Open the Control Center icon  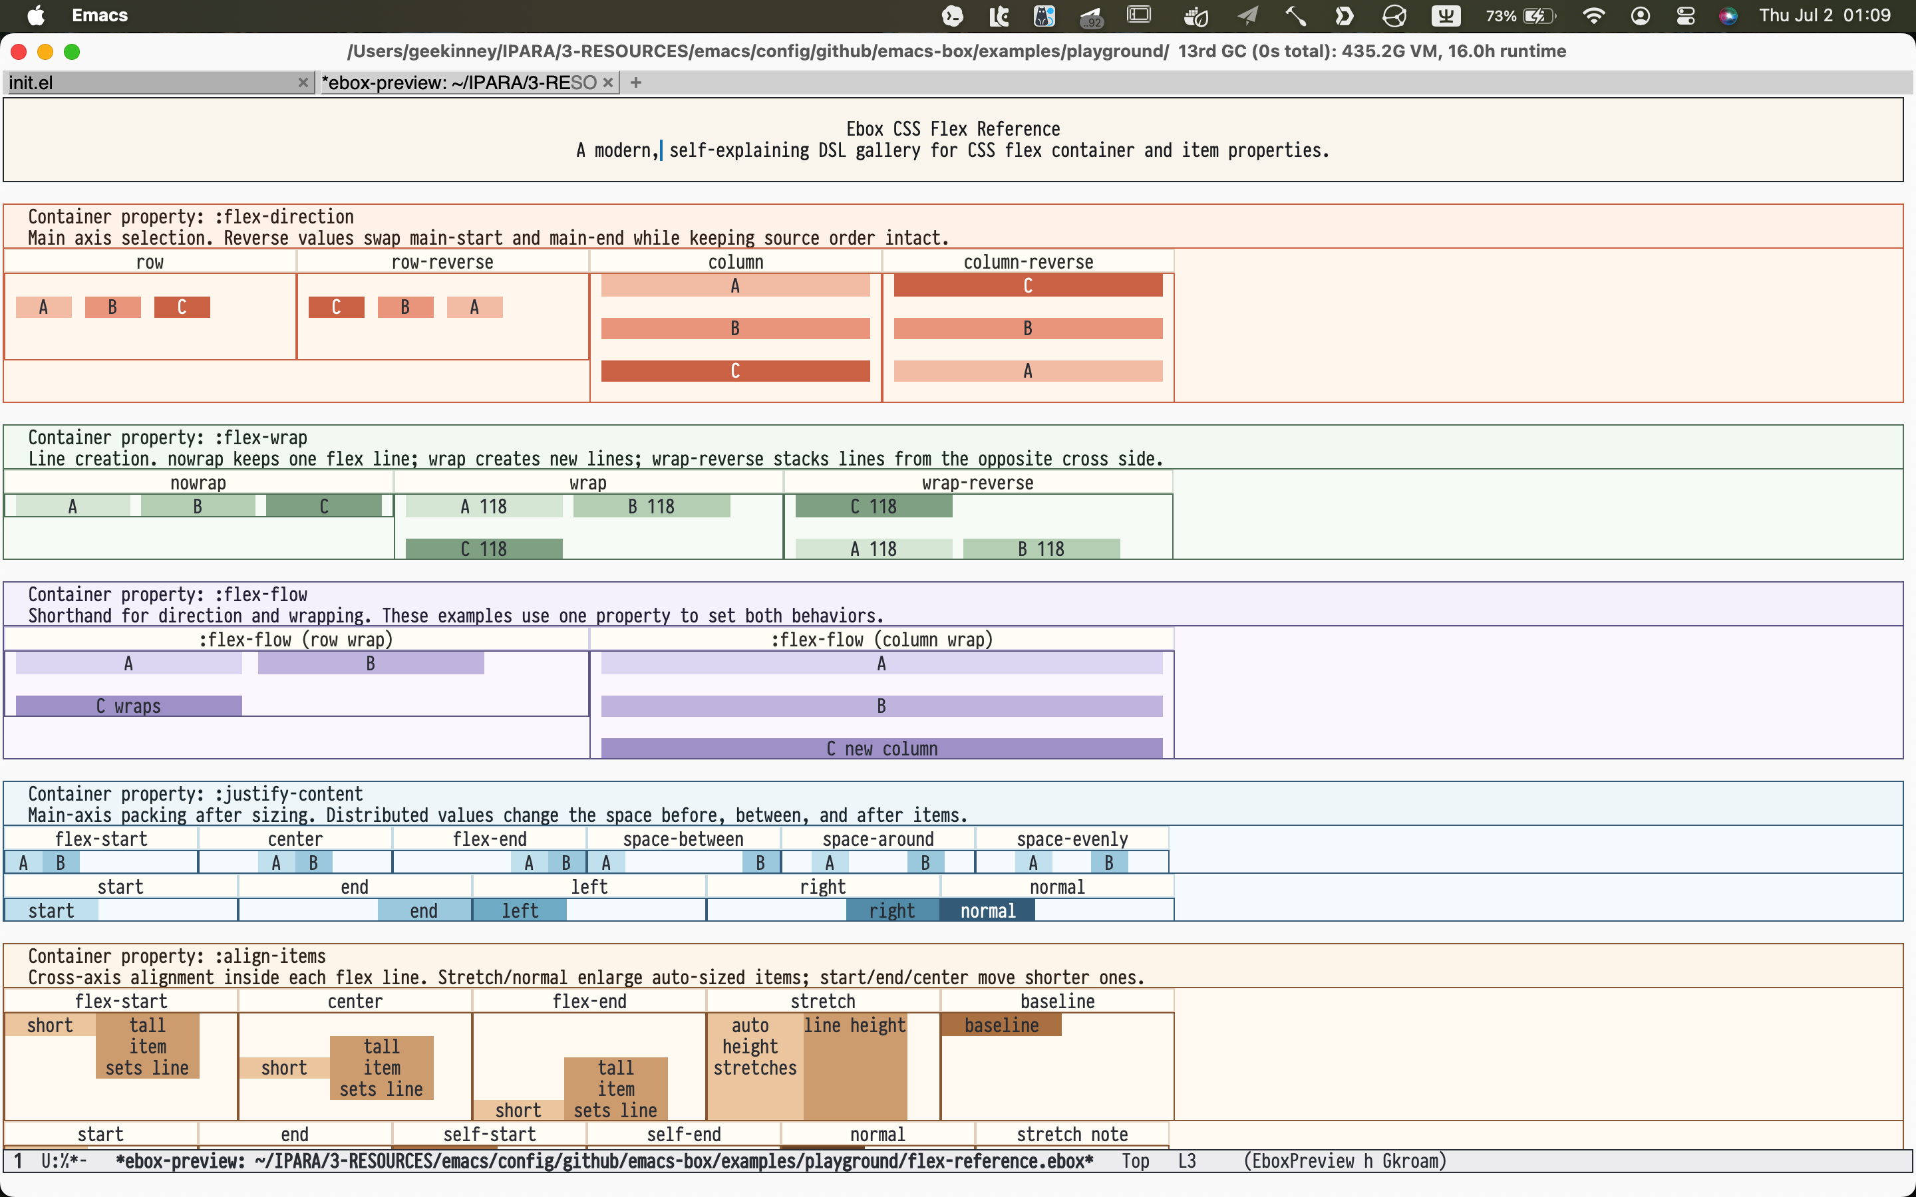[x=1686, y=16]
